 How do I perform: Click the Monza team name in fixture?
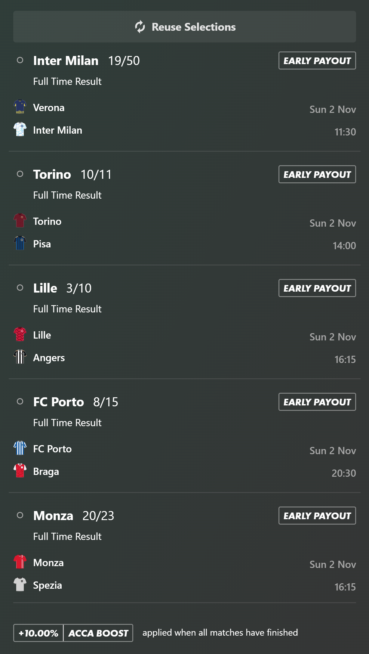pyautogui.click(x=48, y=563)
